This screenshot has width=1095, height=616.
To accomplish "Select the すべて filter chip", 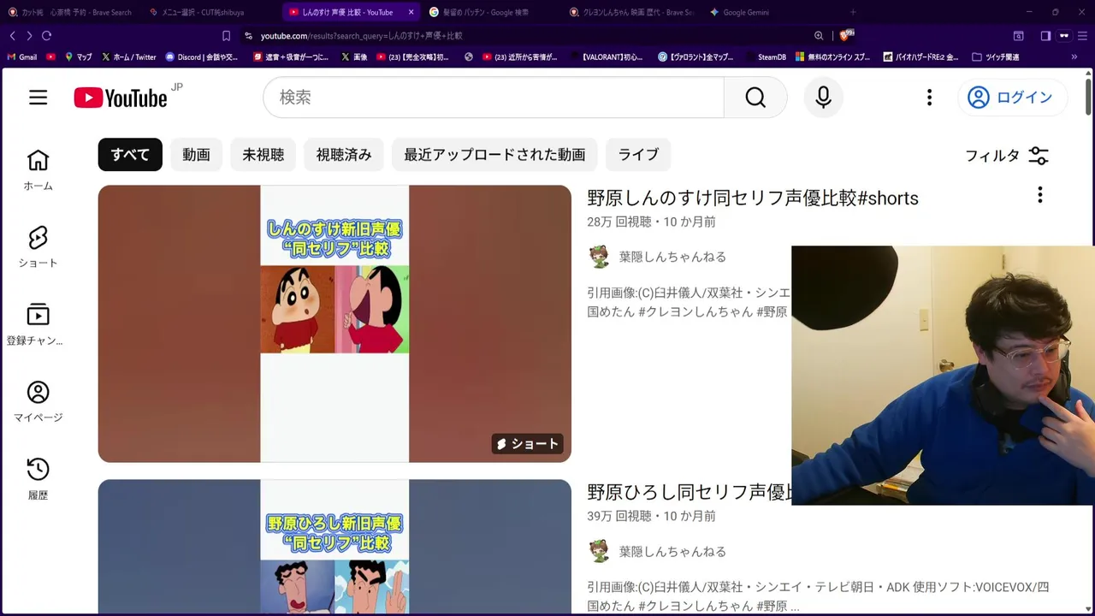I will [130, 155].
